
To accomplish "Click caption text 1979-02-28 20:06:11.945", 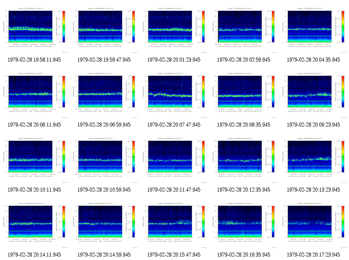I will [x=34, y=125].
